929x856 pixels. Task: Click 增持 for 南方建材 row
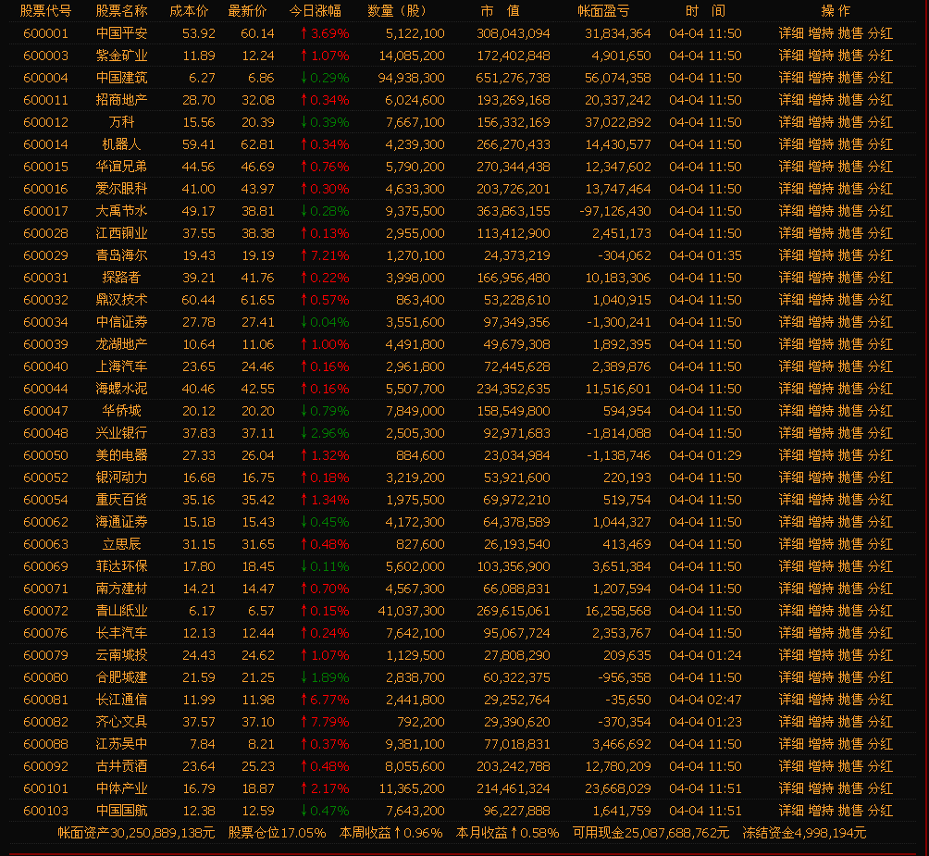[x=821, y=589]
